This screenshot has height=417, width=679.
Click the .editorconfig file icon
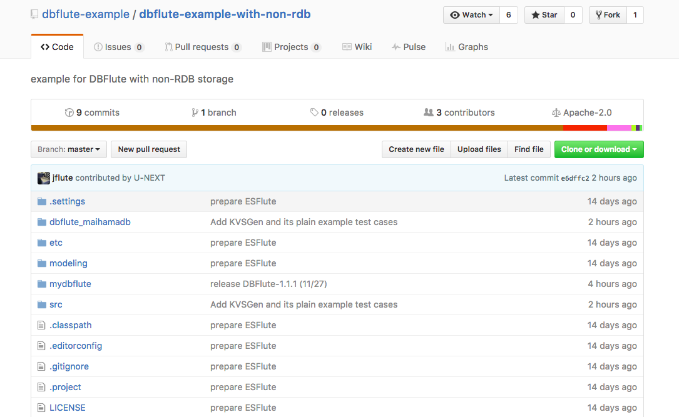41,346
